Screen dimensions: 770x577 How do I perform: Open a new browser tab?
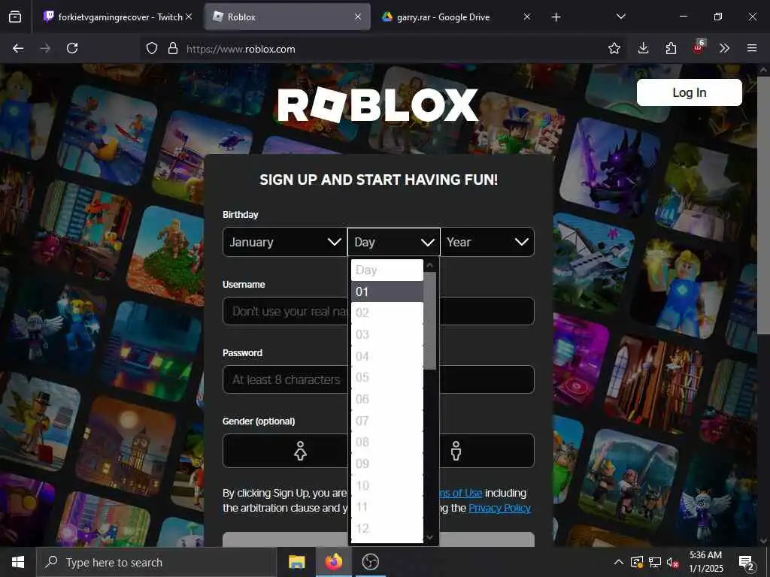[x=556, y=17]
